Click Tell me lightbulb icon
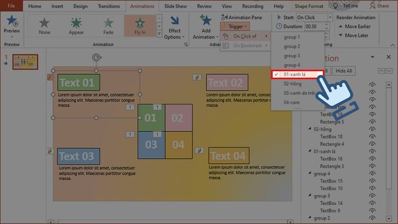This screenshot has width=398, height=224. point(335,6)
